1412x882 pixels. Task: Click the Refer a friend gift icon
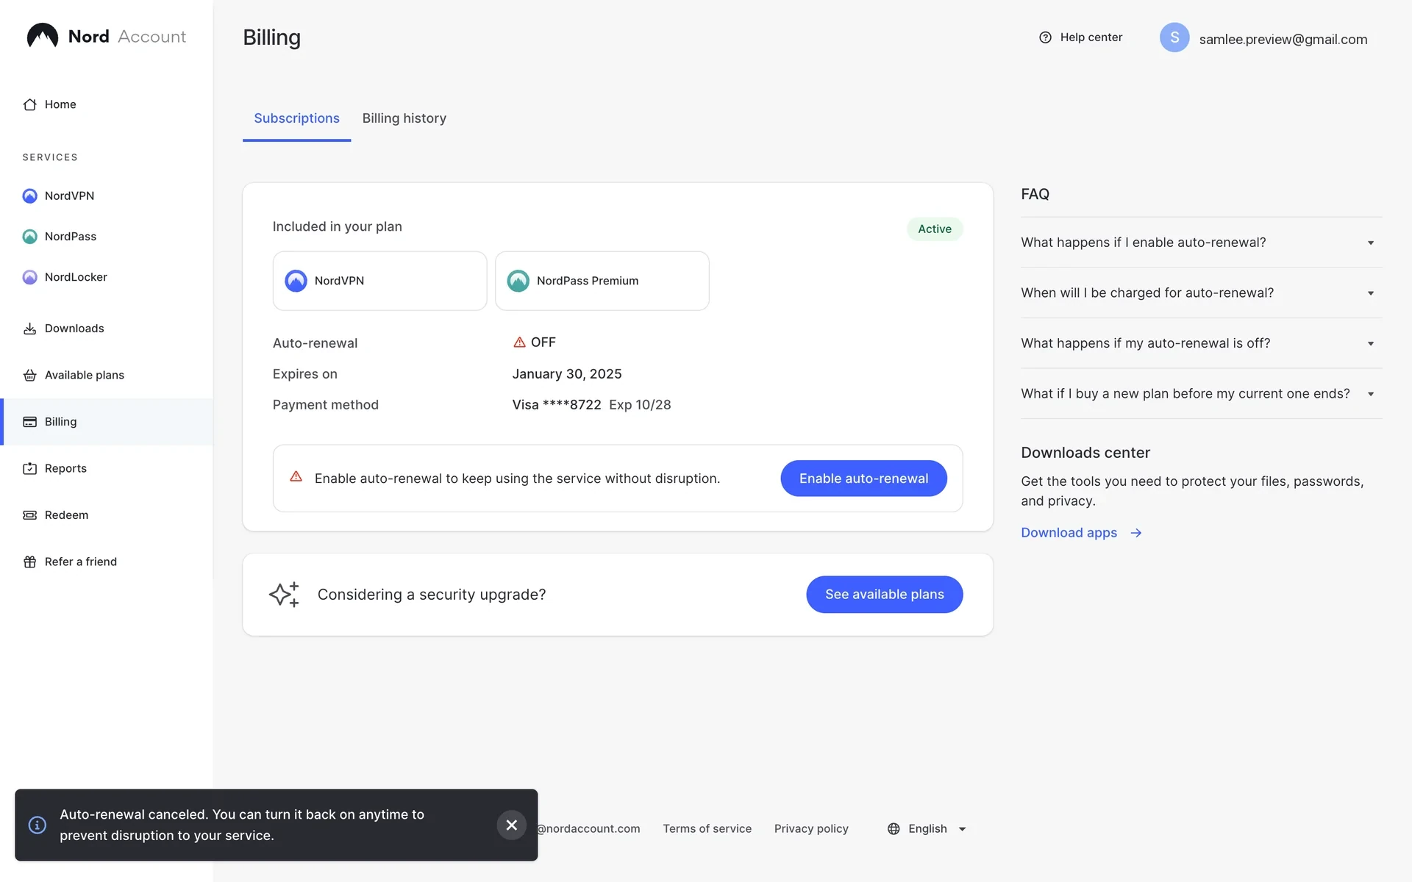coord(29,562)
